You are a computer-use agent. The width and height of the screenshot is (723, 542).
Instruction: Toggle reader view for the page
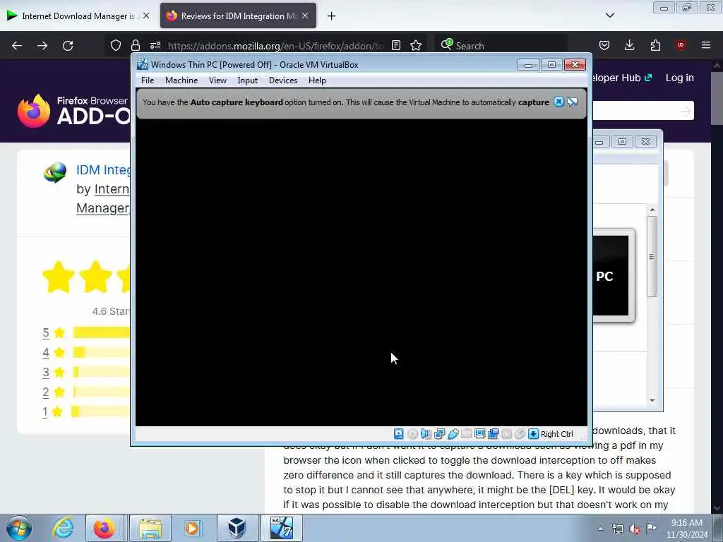pos(395,45)
